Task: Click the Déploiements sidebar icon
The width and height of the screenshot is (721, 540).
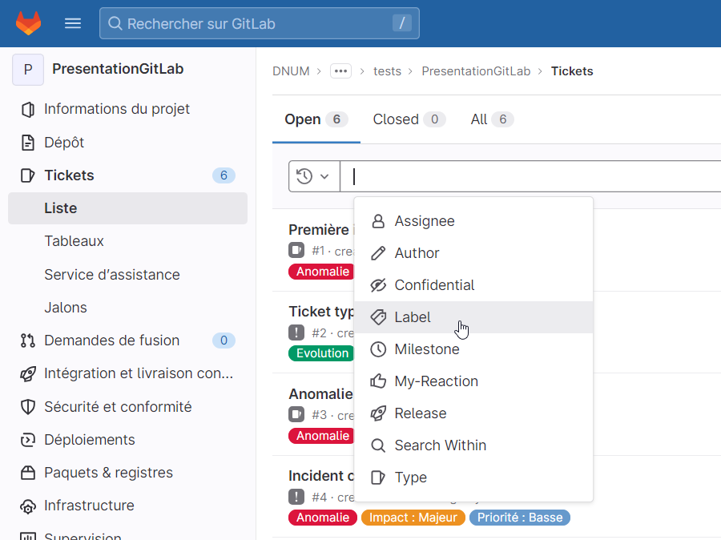Action: [28, 440]
